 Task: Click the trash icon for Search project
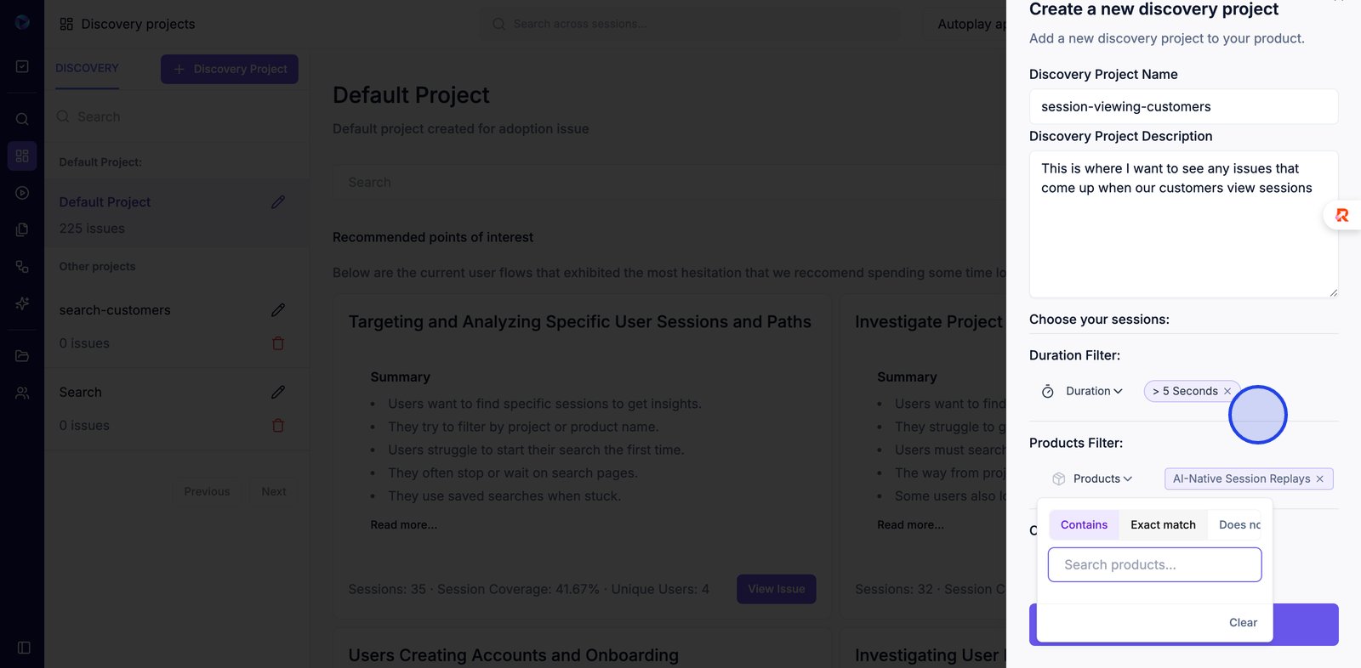[x=278, y=426]
